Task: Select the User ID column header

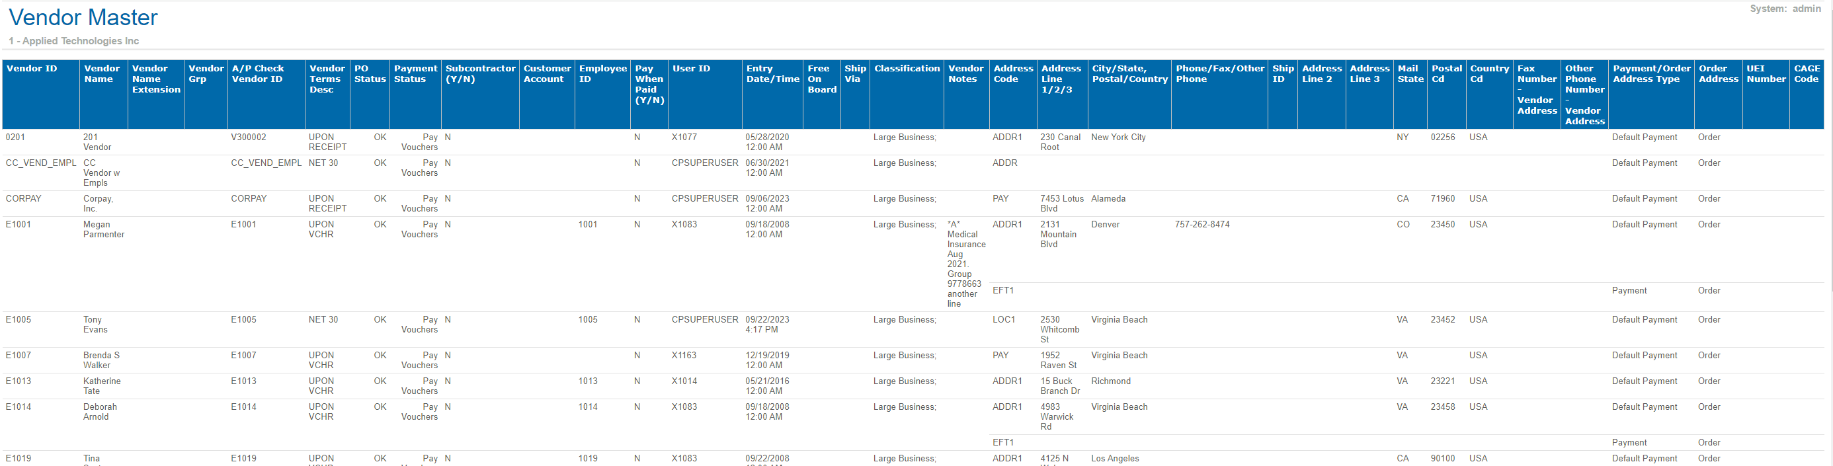Action: 691,69
